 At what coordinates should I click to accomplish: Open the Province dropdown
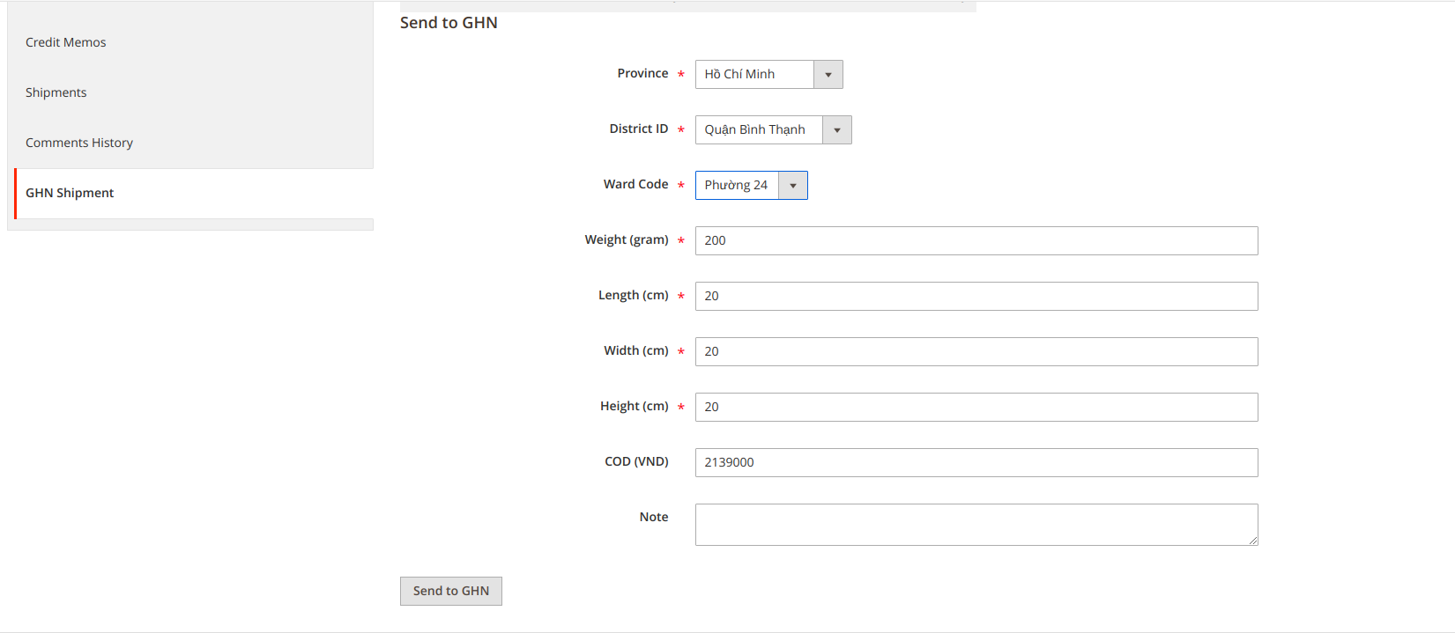click(x=754, y=74)
